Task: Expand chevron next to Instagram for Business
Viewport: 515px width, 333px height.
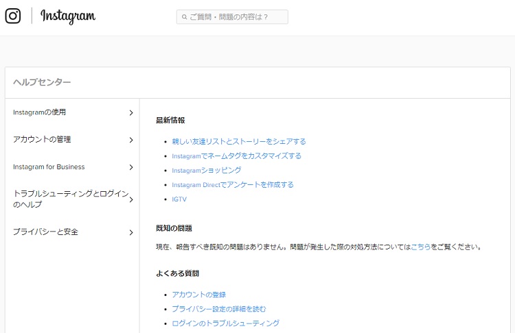Action: click(x=131, y=167)
